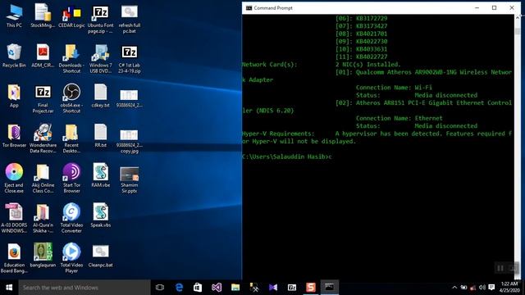Click the pause overlay button in Command Prompt
The height and width of the screenshot is (295, 525).
point(500,268)
